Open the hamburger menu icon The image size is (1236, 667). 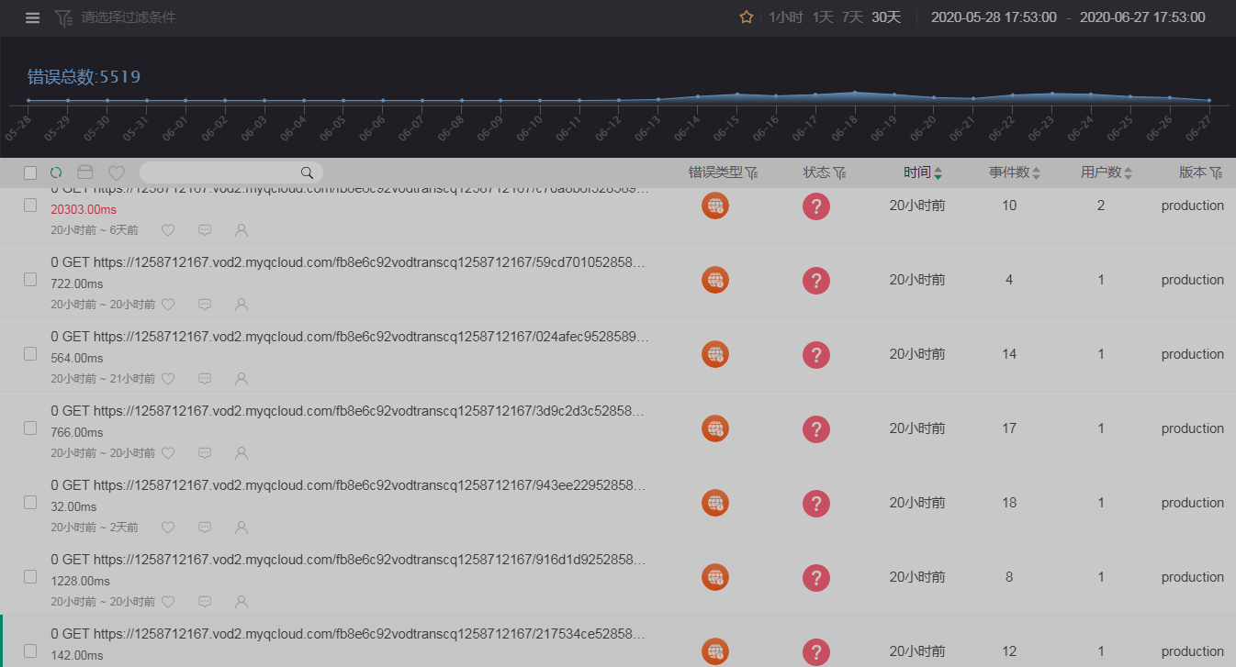[33, 17]
